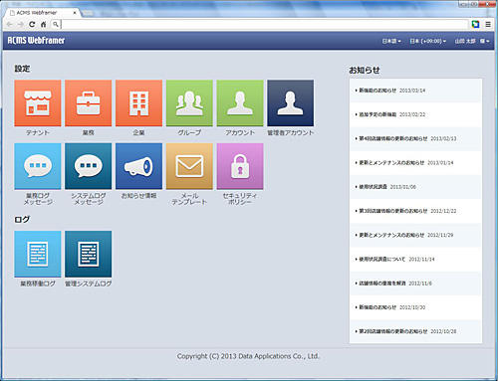Open the green アカウント tile
The image size is (498, 381).
(240, 103)
